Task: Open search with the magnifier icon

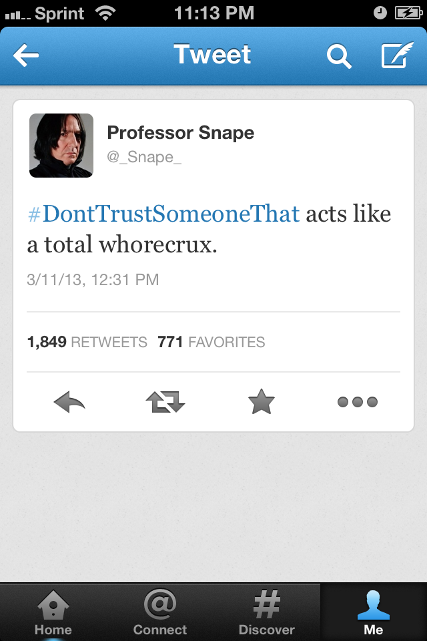Action: (339, 56)
